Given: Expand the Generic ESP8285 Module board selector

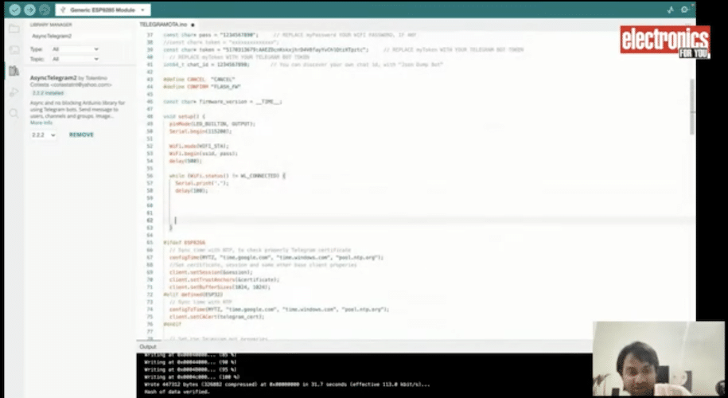Looking at the screenshot, I should coord(103,10).
